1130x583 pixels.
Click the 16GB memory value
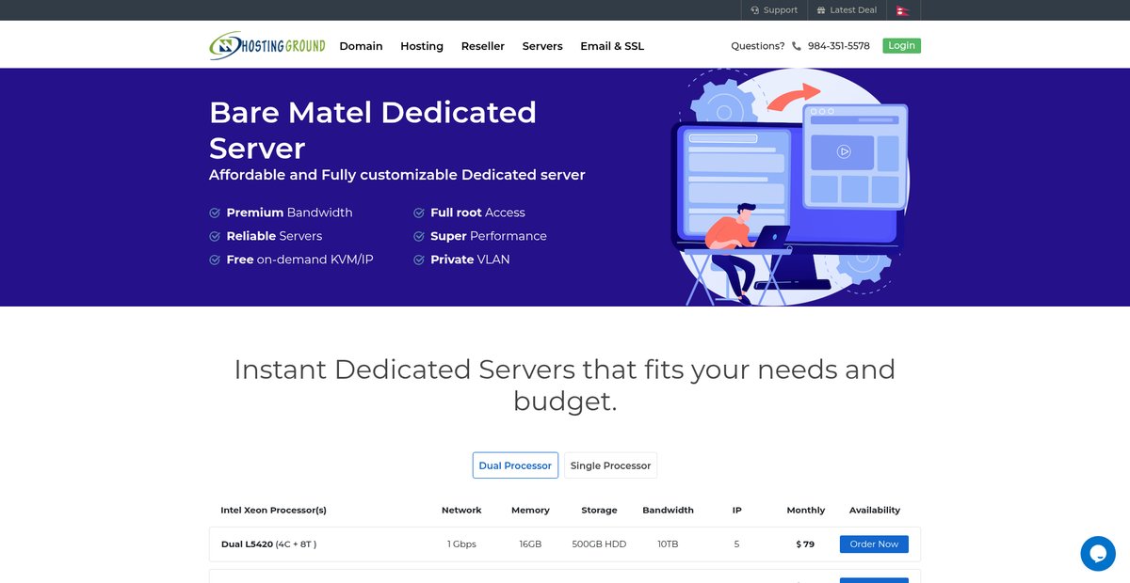[x=530, y=544]
